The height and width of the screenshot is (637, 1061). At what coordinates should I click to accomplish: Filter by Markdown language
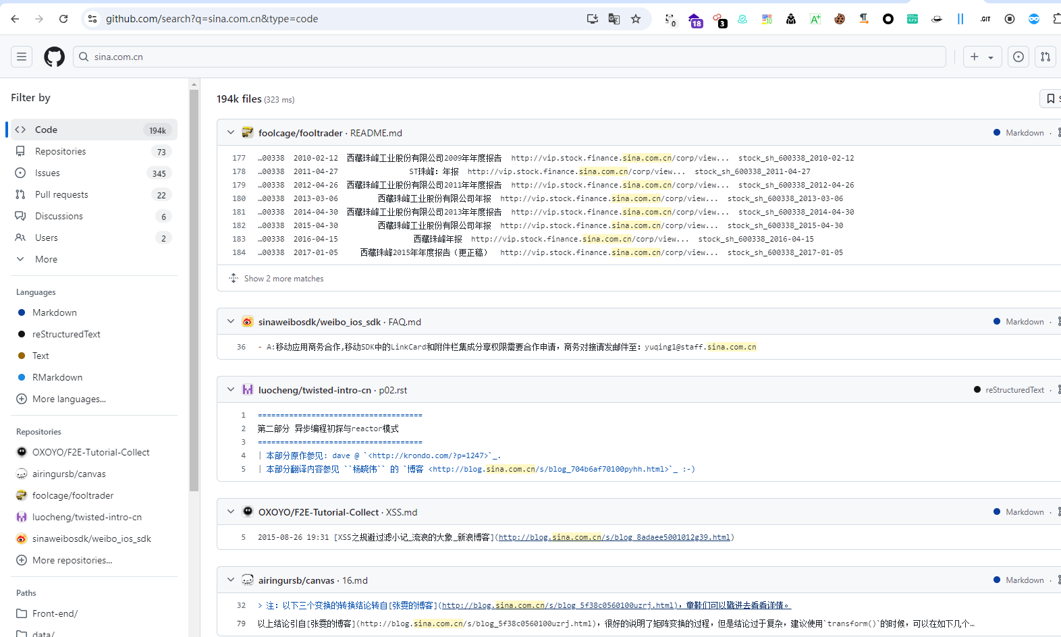pos(55,312)
